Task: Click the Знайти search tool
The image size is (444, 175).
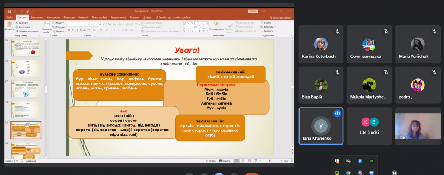Action: 266,23
